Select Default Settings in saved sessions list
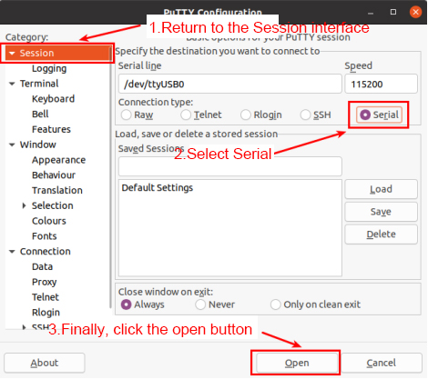The image size is (428, 379). click(158, 188)
